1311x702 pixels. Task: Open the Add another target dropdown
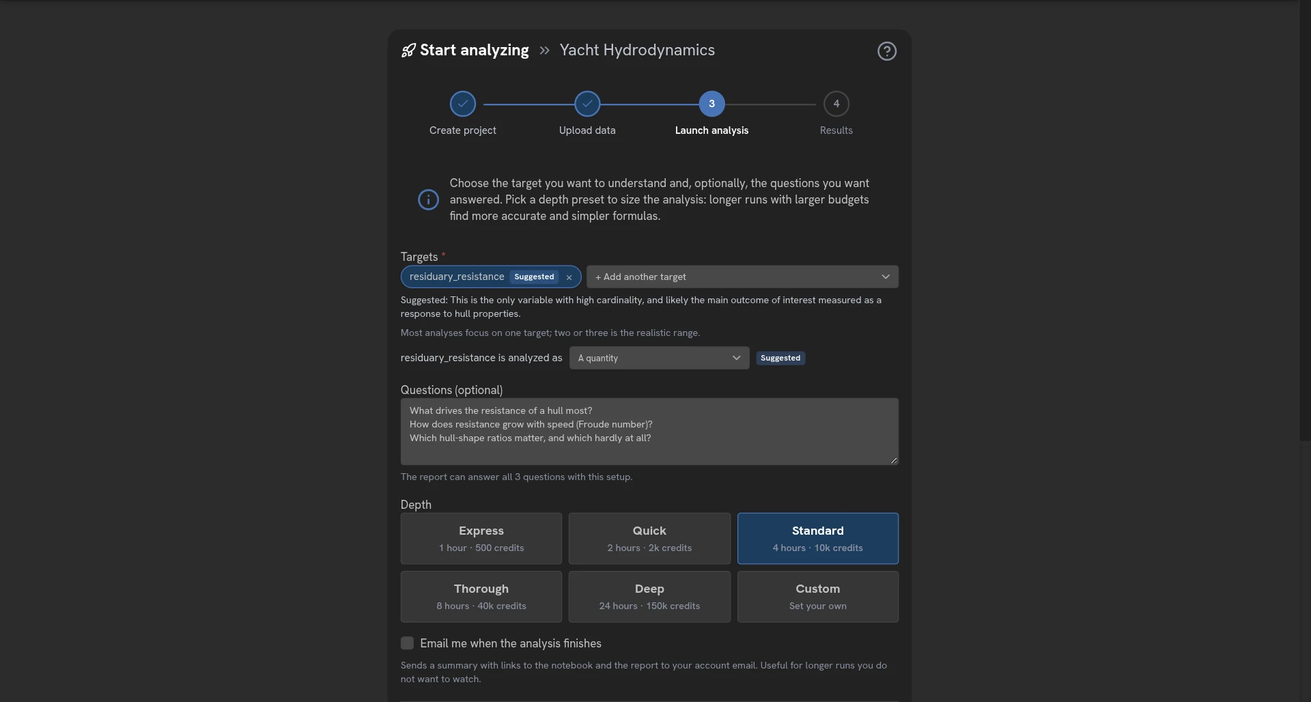pyautogui.click(x=742, y=277)
